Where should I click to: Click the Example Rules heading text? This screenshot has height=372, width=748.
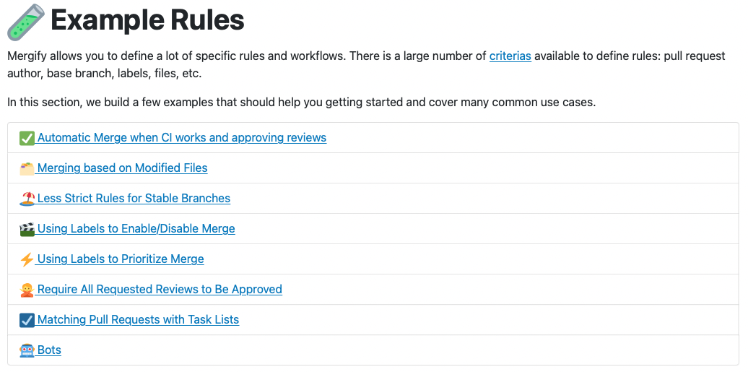[147, 20]
